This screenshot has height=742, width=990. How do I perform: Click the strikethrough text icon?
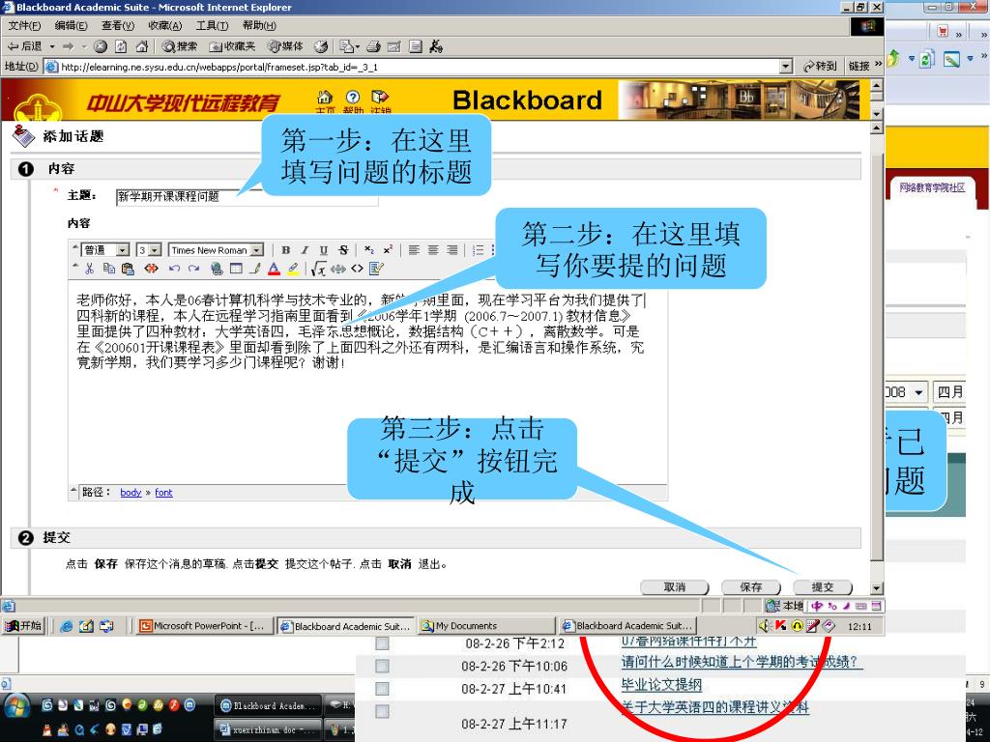342,250
